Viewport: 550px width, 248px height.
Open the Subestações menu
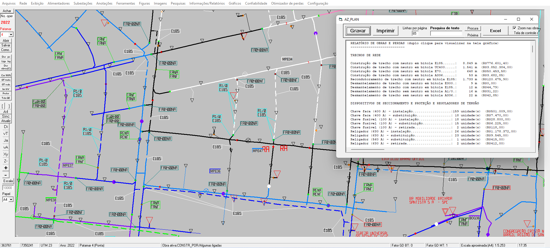pyautogui.click(x=83, y=3)
